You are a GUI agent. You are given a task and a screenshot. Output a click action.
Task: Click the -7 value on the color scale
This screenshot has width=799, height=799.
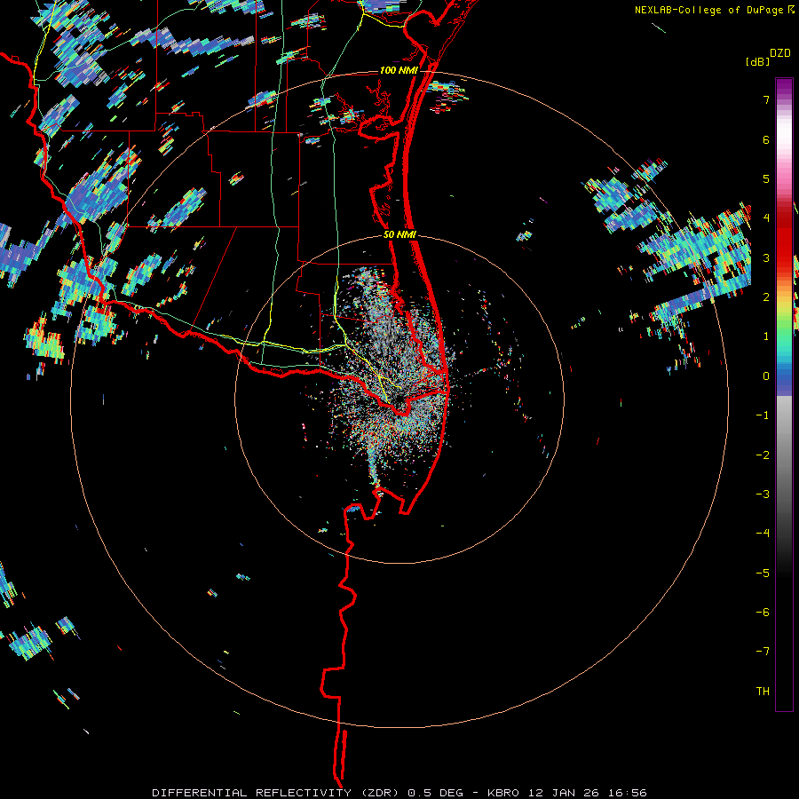[x=763, y=652]
